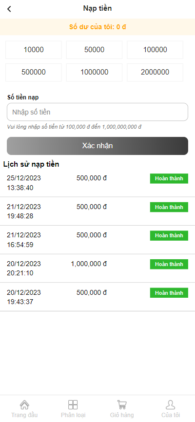Click the Xác nhận confirm button
Image resolution: width=195 pixels, height=422 pixels.
97,146
